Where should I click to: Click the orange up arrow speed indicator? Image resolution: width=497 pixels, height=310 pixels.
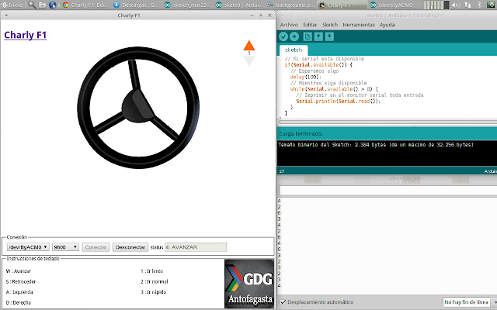tap(248, 46)
